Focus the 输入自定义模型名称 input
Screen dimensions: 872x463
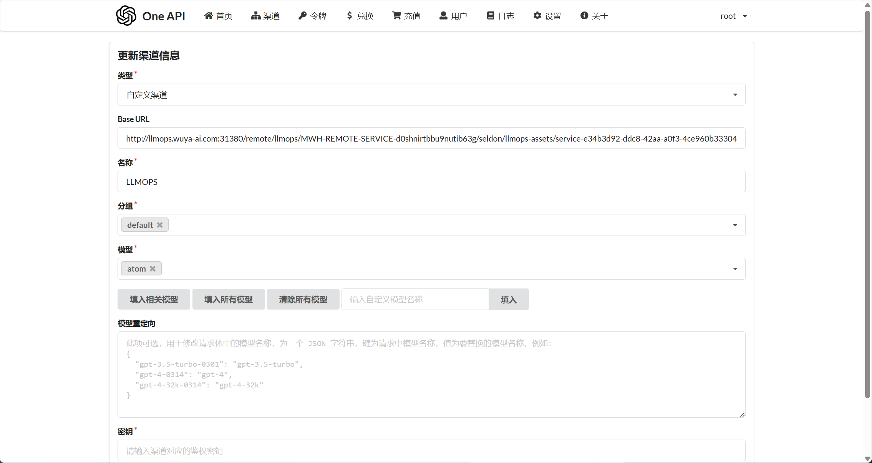[415, 299]
